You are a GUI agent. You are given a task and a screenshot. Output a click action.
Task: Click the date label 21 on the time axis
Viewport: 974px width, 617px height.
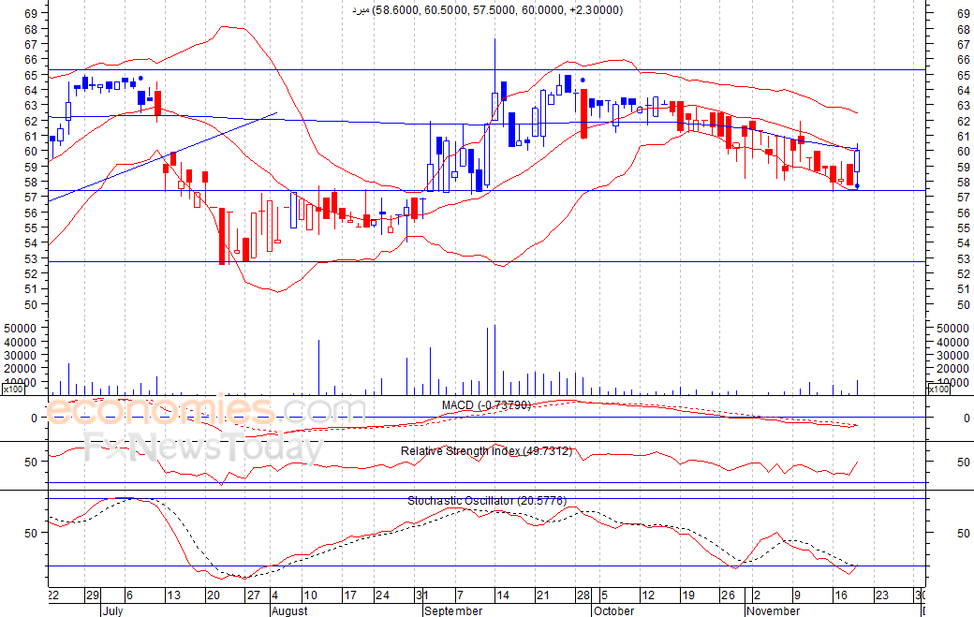point(543,595)
